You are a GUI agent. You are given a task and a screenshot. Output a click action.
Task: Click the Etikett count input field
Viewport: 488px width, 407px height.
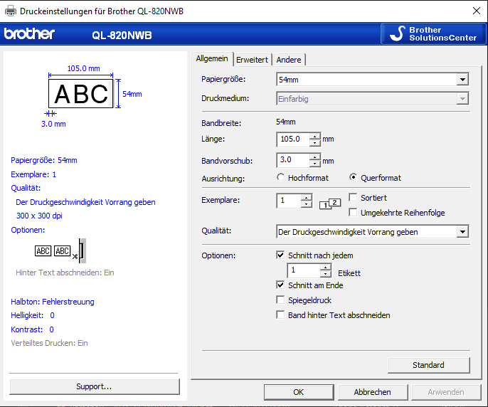coord(304,270)
